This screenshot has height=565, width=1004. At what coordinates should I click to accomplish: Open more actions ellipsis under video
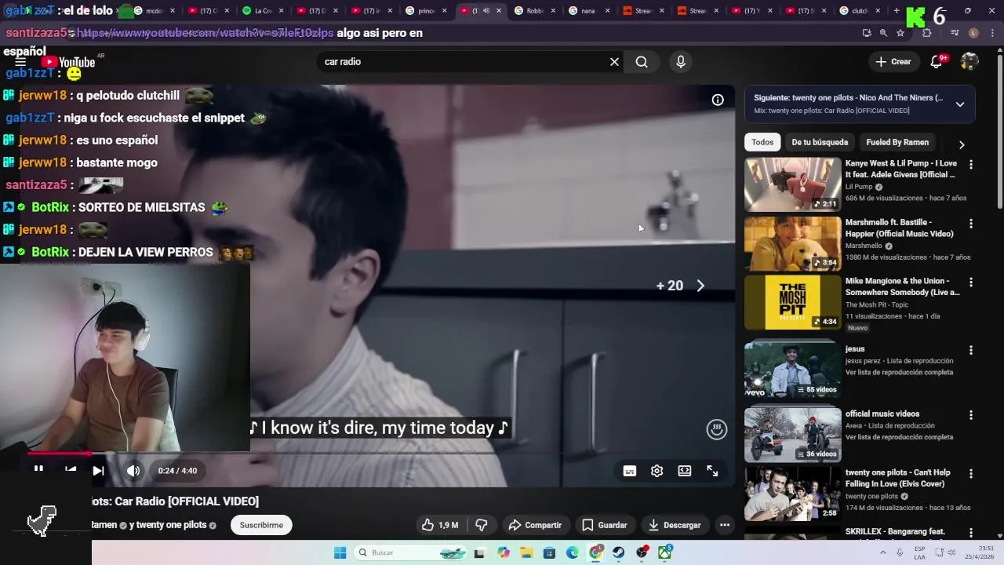725,525
